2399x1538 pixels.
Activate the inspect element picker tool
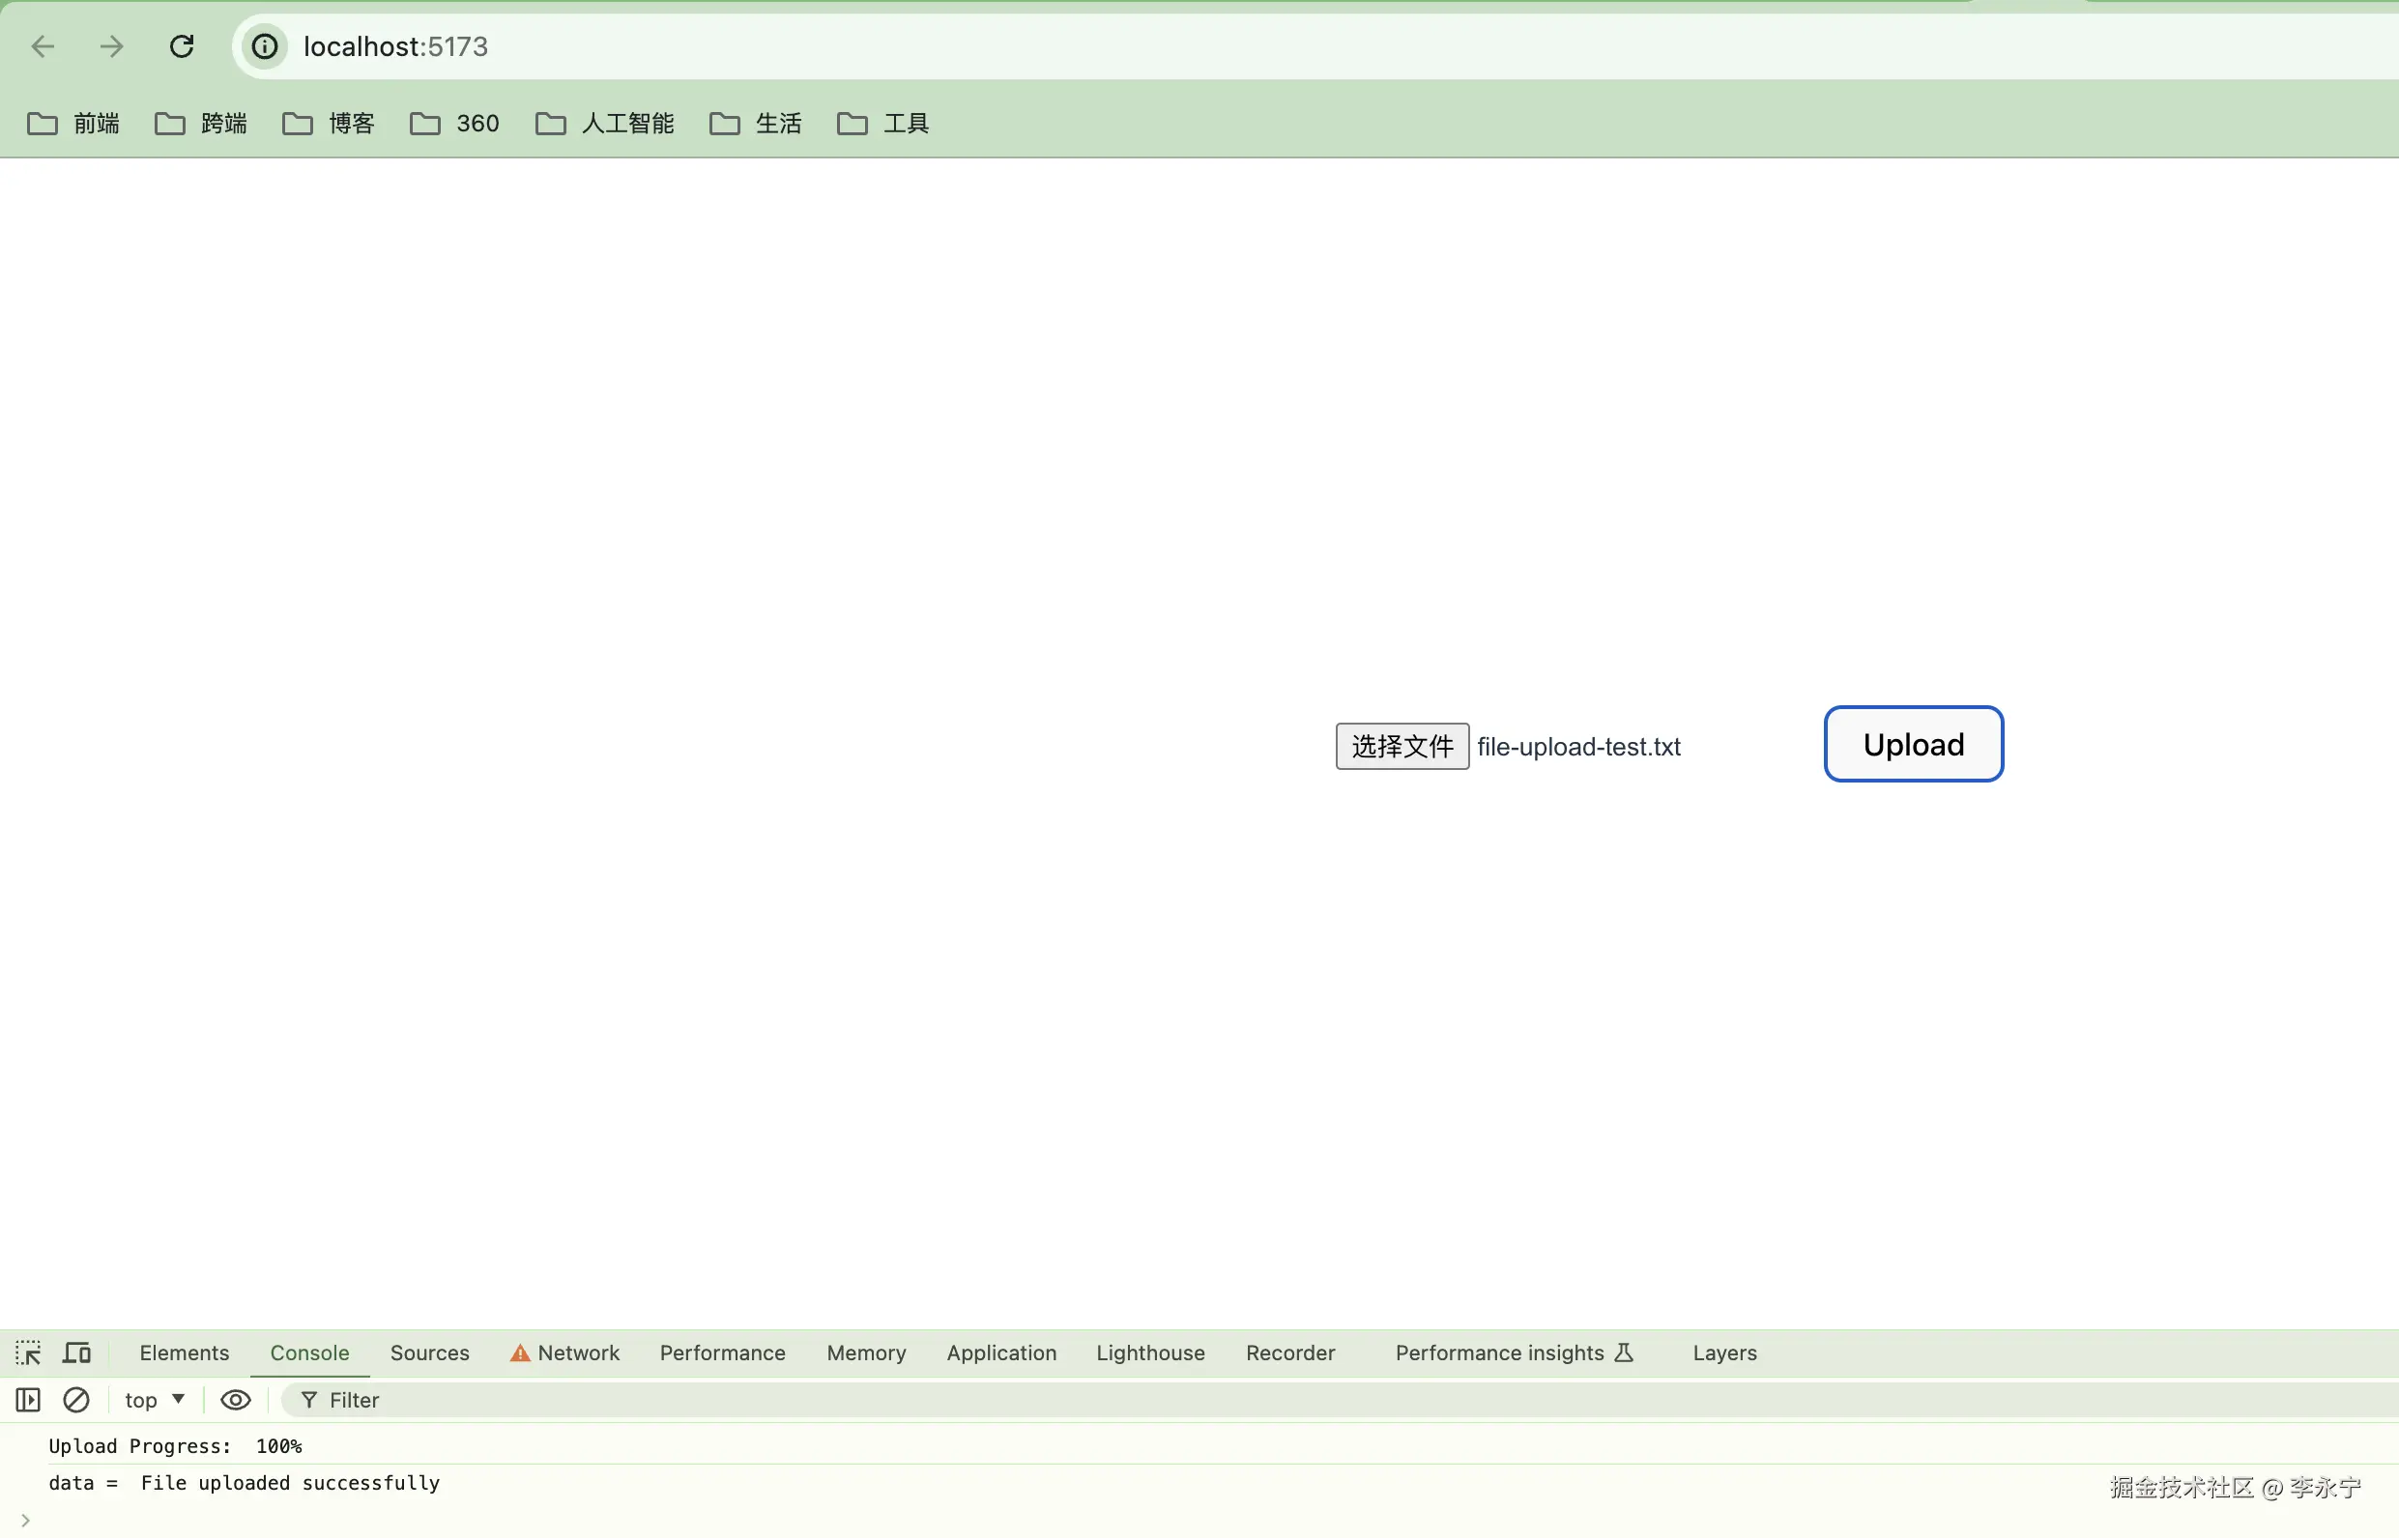(x=28, y=1353)
